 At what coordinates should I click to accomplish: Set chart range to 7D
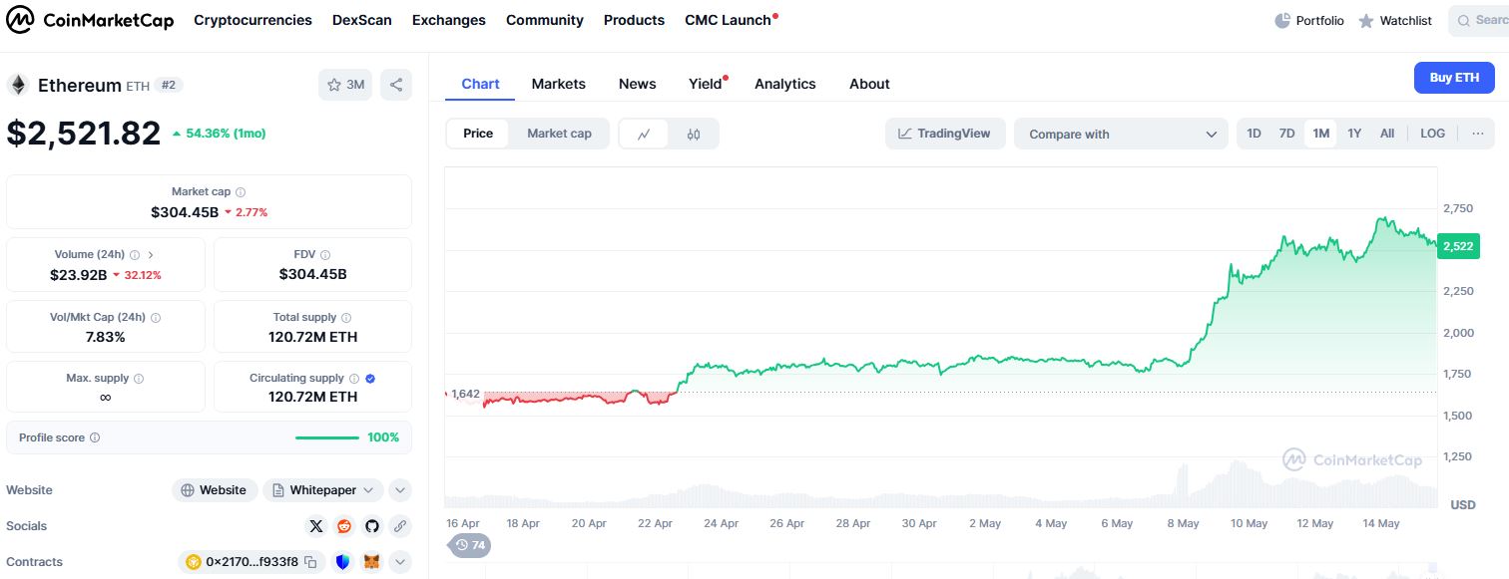1287,134
